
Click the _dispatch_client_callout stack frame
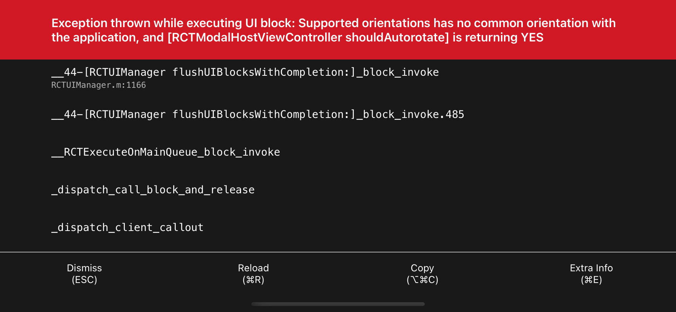click(x=127, y=227)
